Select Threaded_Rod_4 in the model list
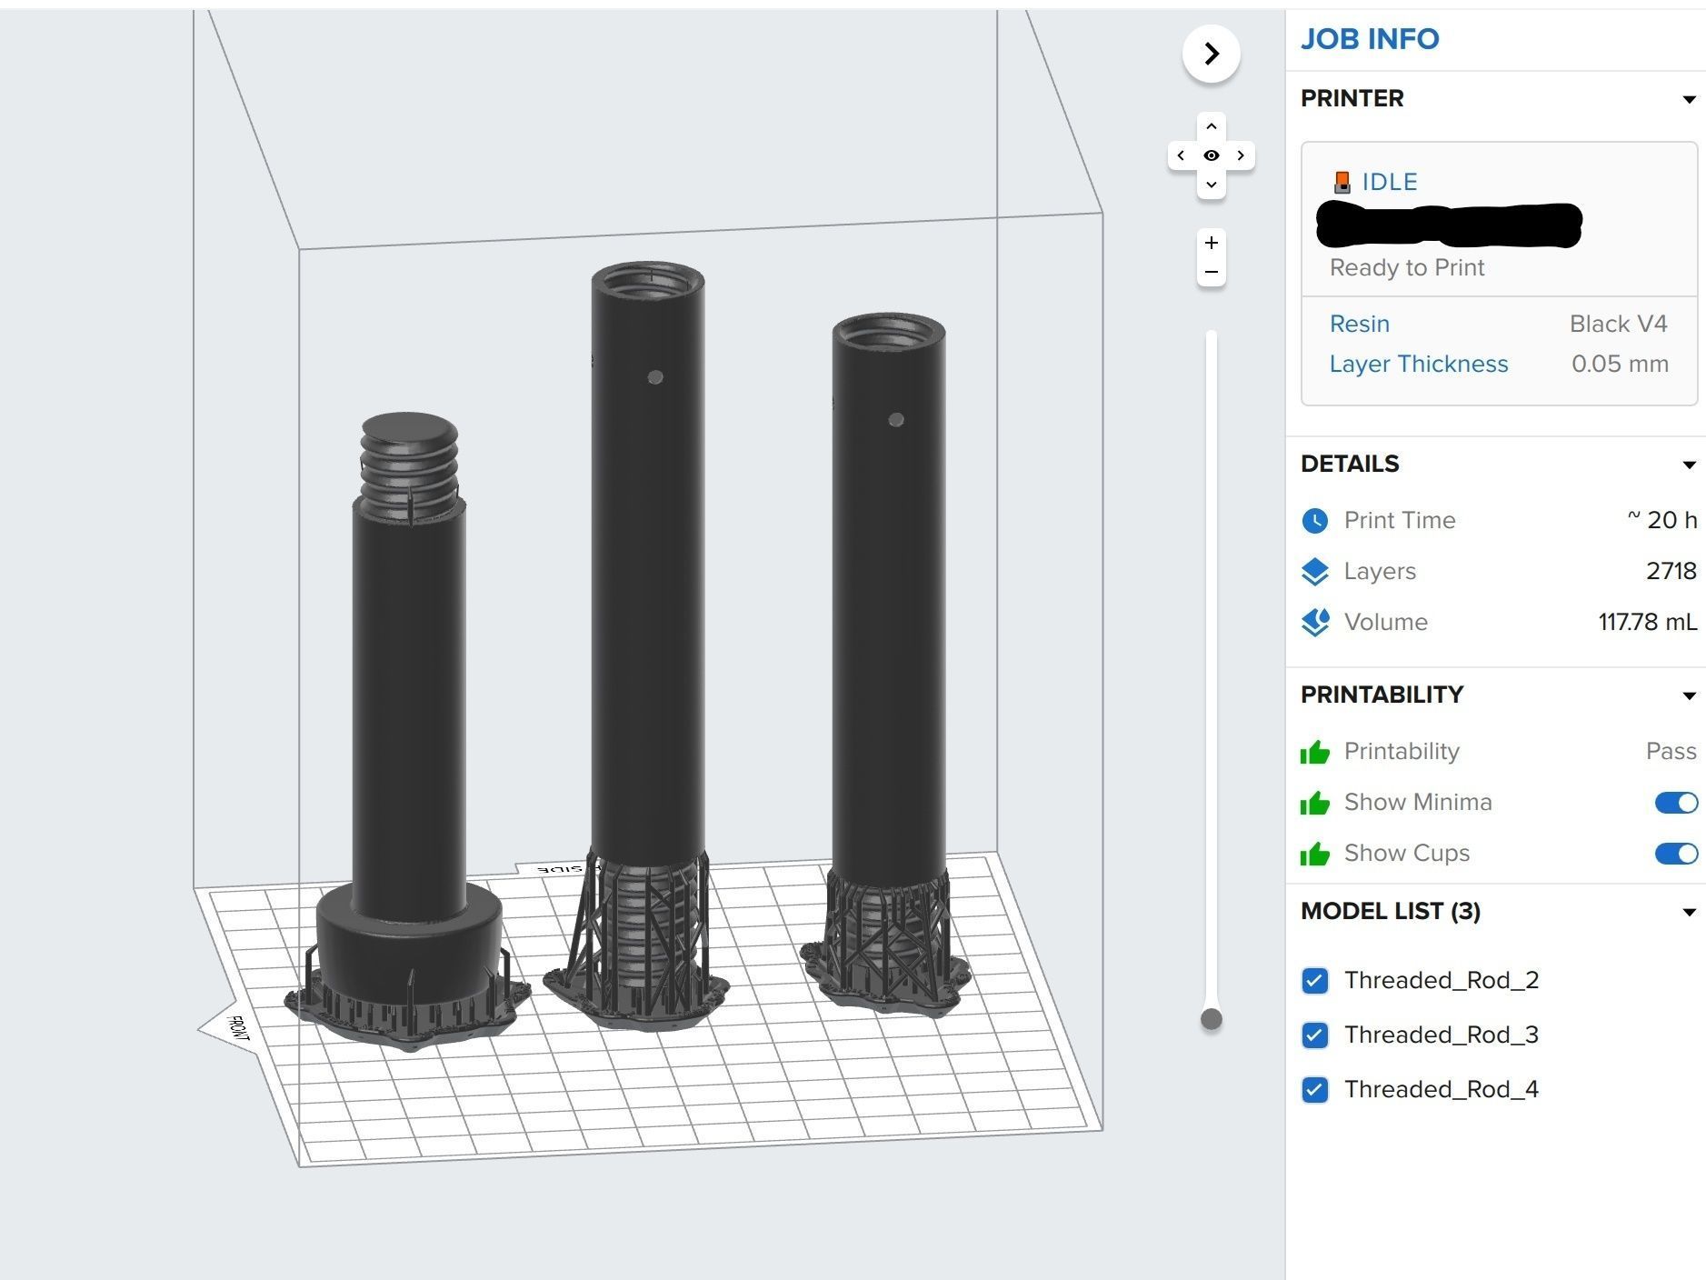 pos(1441,1089)
